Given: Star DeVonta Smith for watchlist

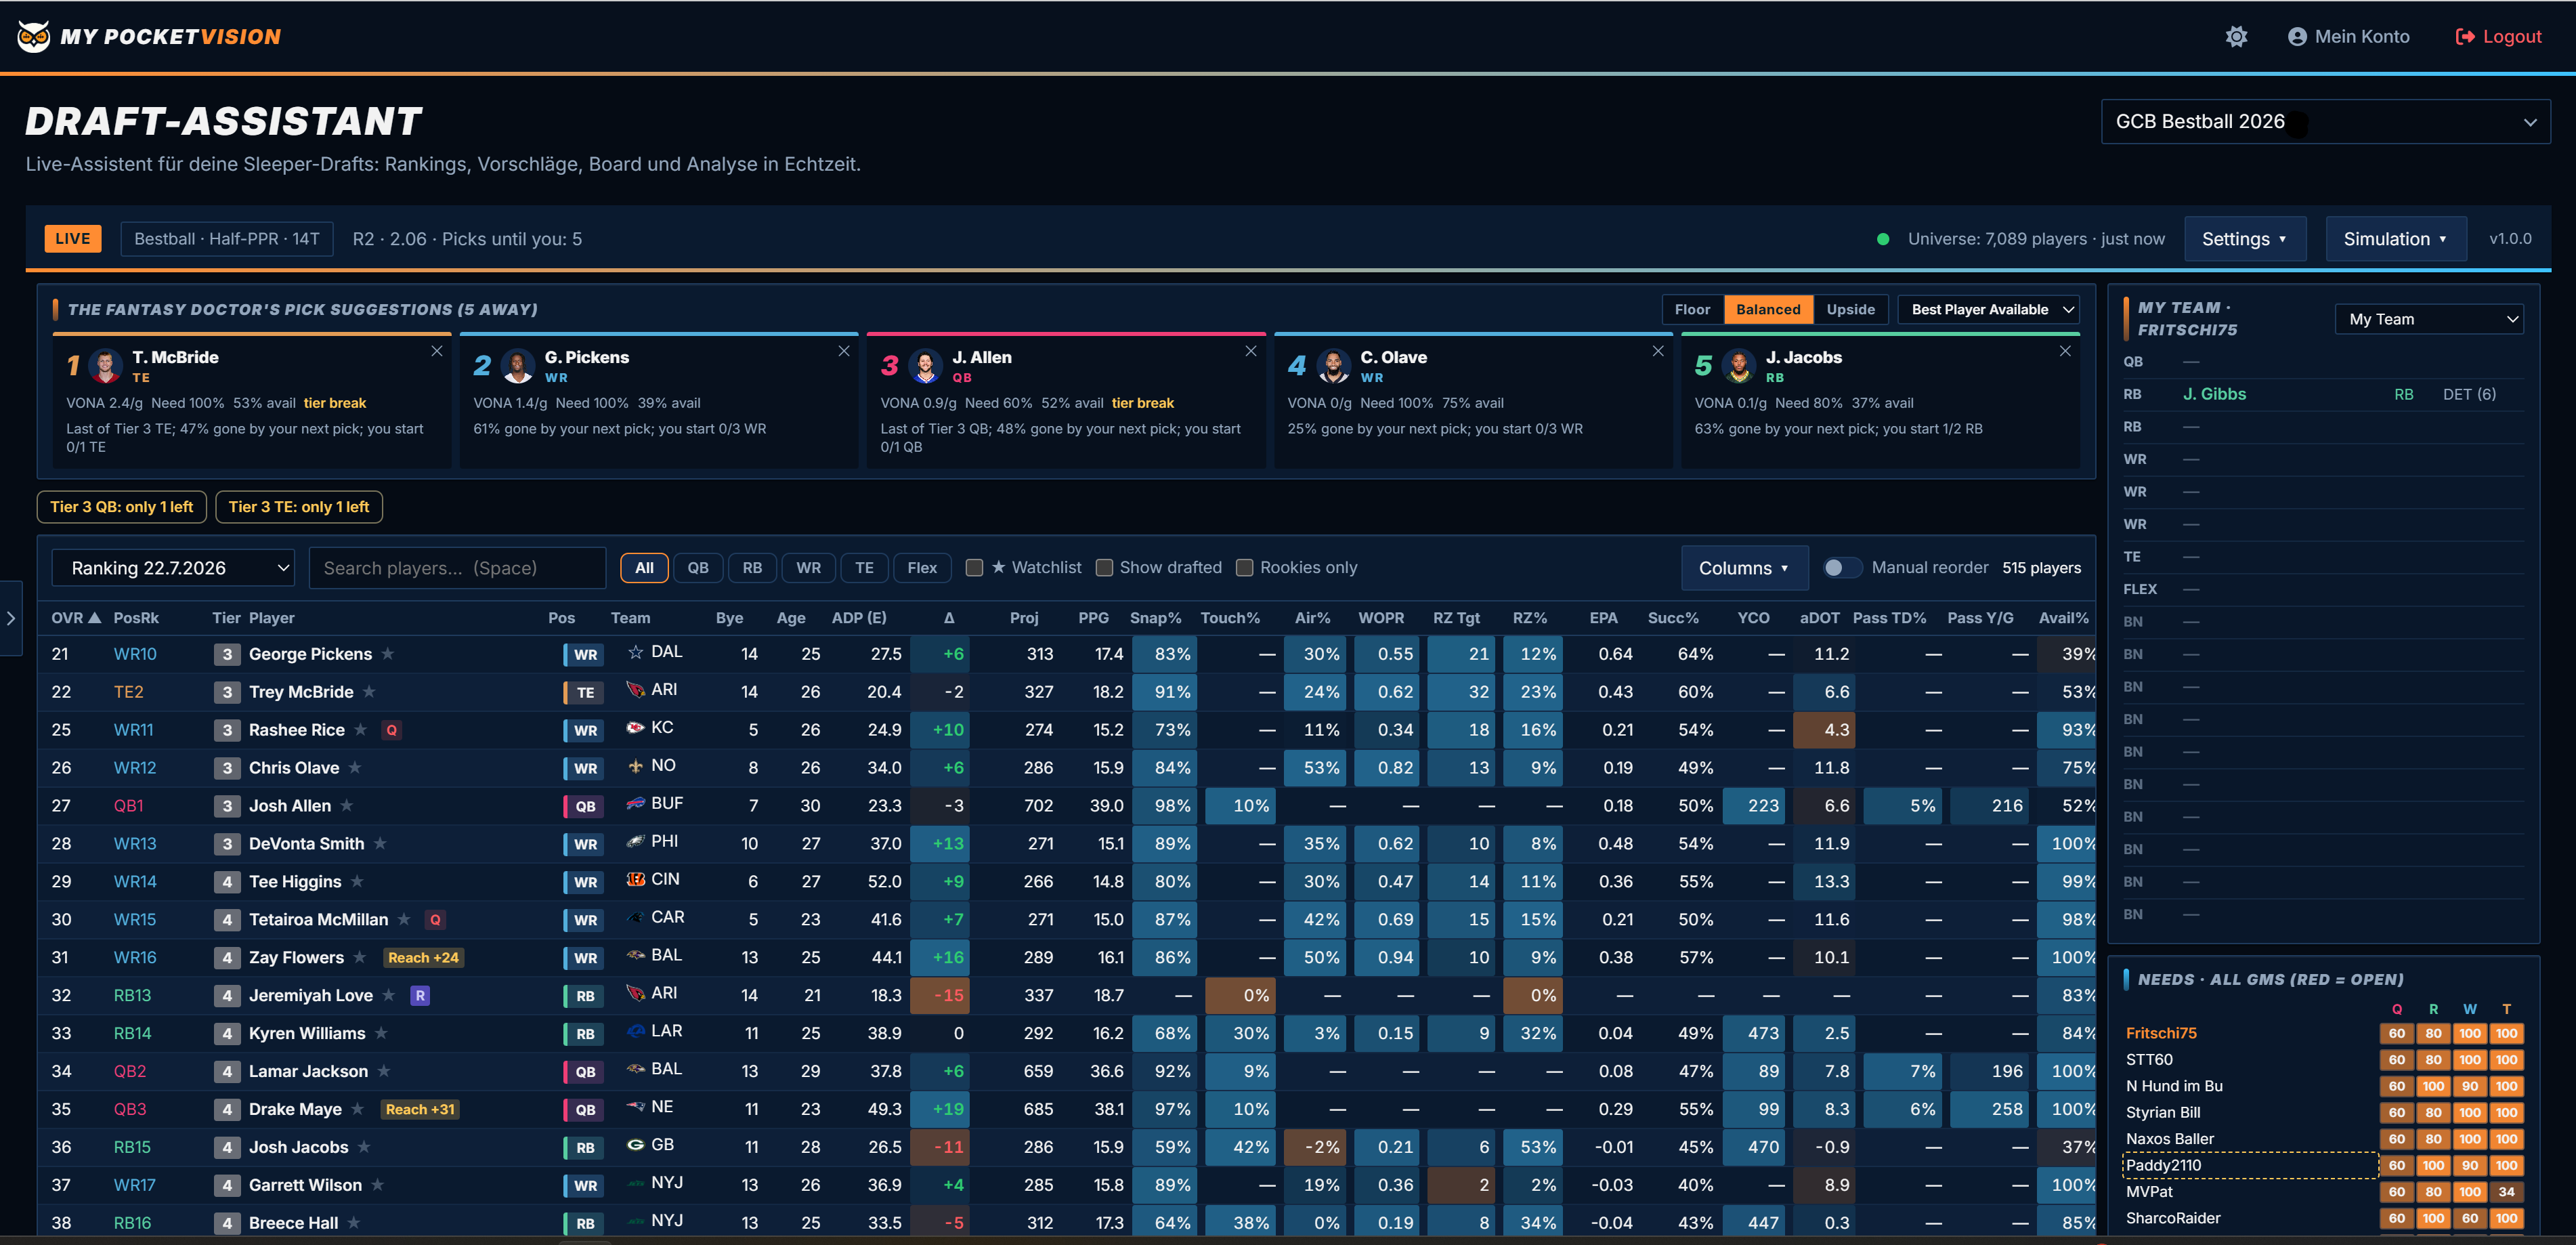Looking at the screenshot, I should point(380,843).
